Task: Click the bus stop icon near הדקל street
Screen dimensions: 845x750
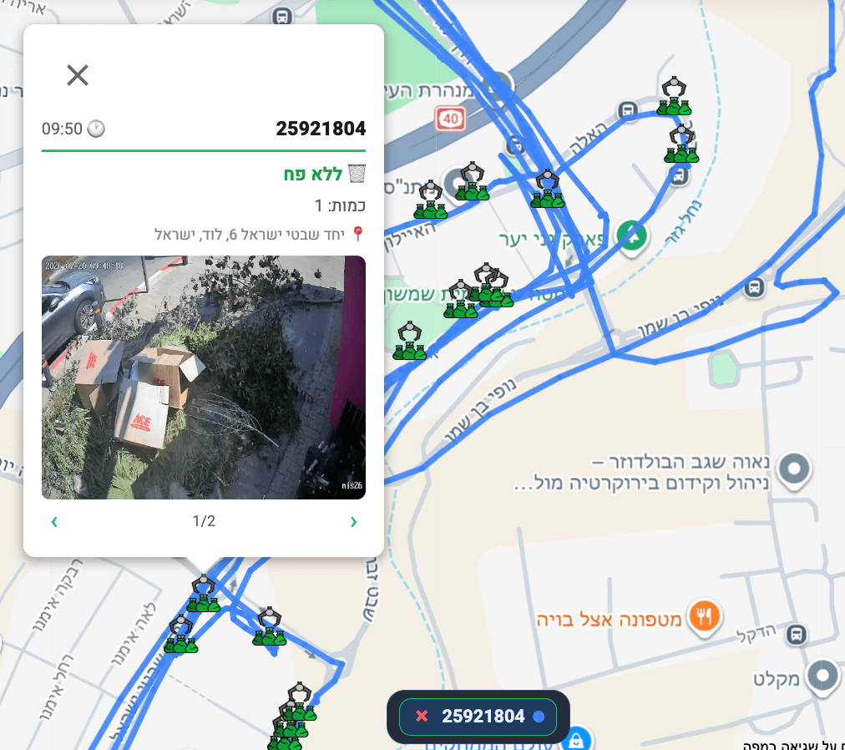Action: [796, 634]
